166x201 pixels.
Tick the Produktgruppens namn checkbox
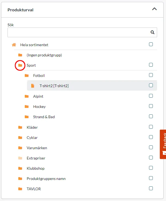pyautogui.click(x=151, y=178)
